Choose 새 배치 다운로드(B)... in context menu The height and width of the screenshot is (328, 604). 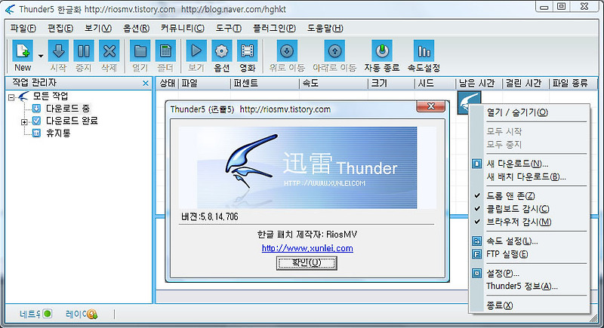pos(529,177)
